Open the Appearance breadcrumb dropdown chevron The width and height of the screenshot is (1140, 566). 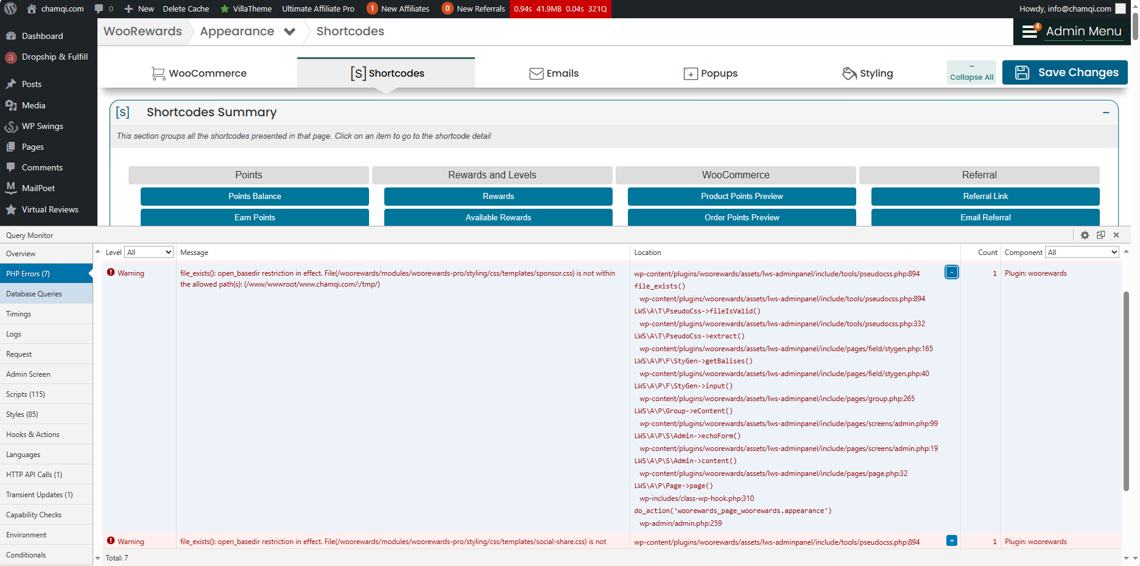[x=290, y=32]
